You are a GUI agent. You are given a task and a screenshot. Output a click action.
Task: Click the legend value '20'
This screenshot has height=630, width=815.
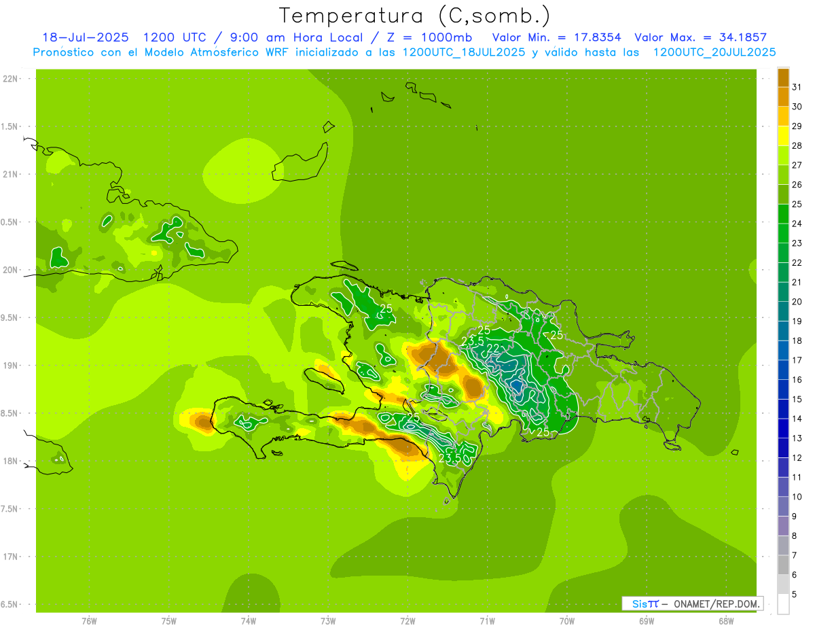797,302
